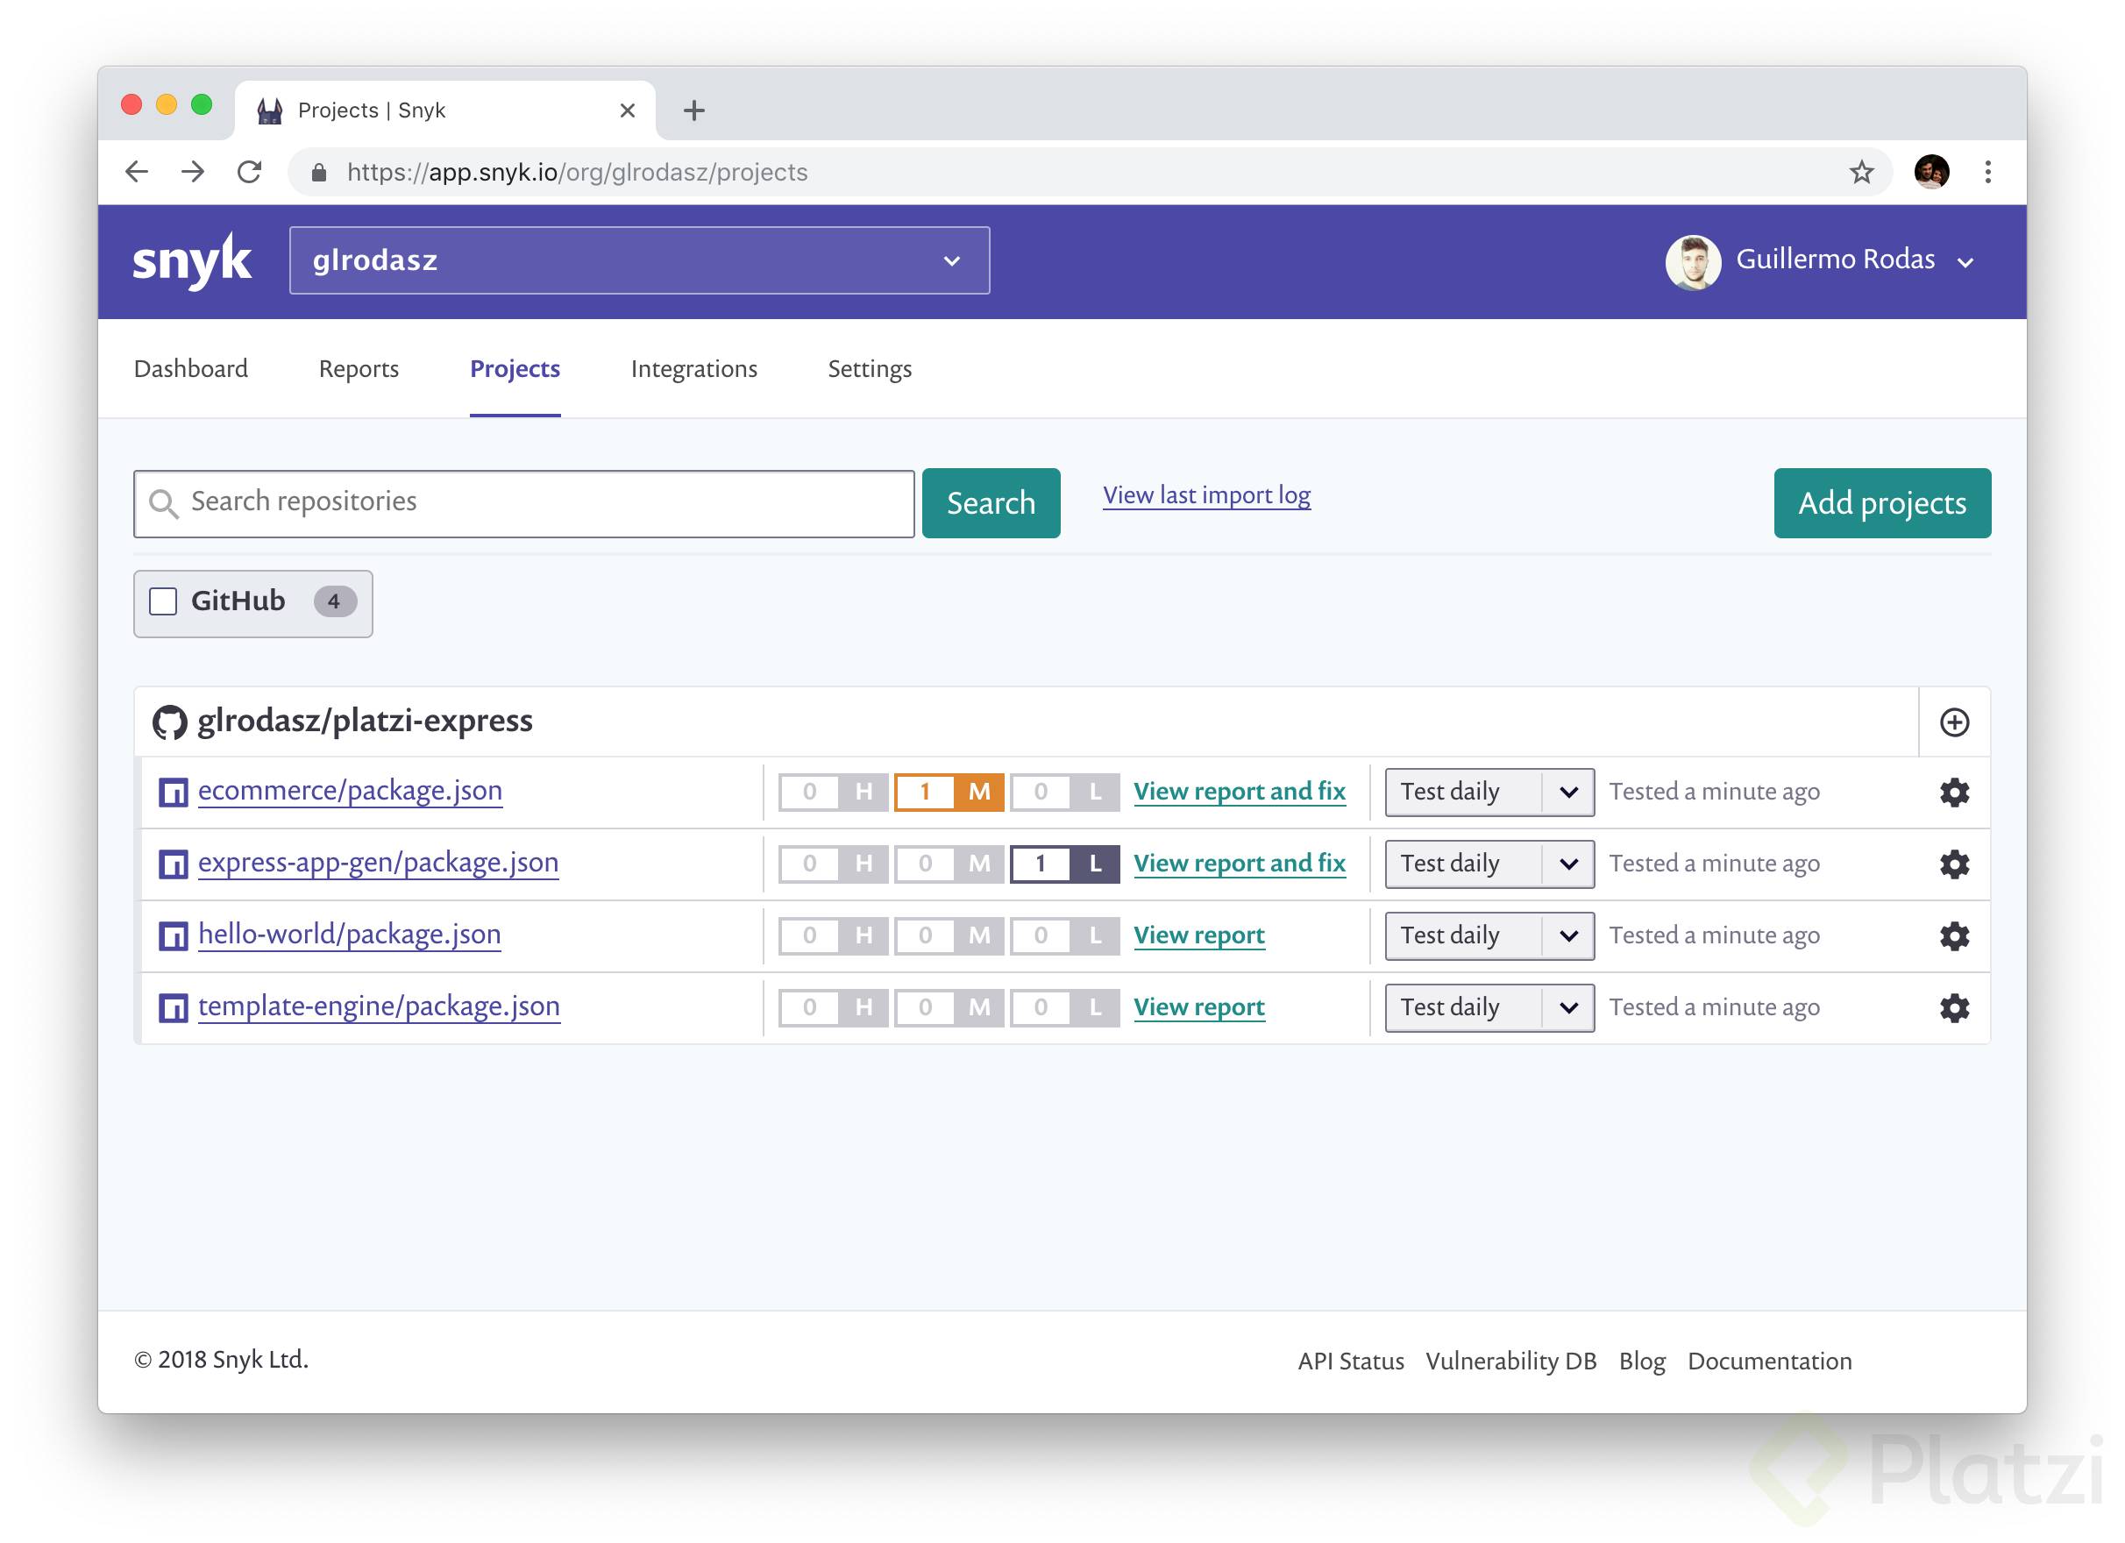Image resolution: width=2125 pixels, height=1543 pixels.
Task: Click the npm icon beside ecommerce/package.json
Action: click(174, 793)
